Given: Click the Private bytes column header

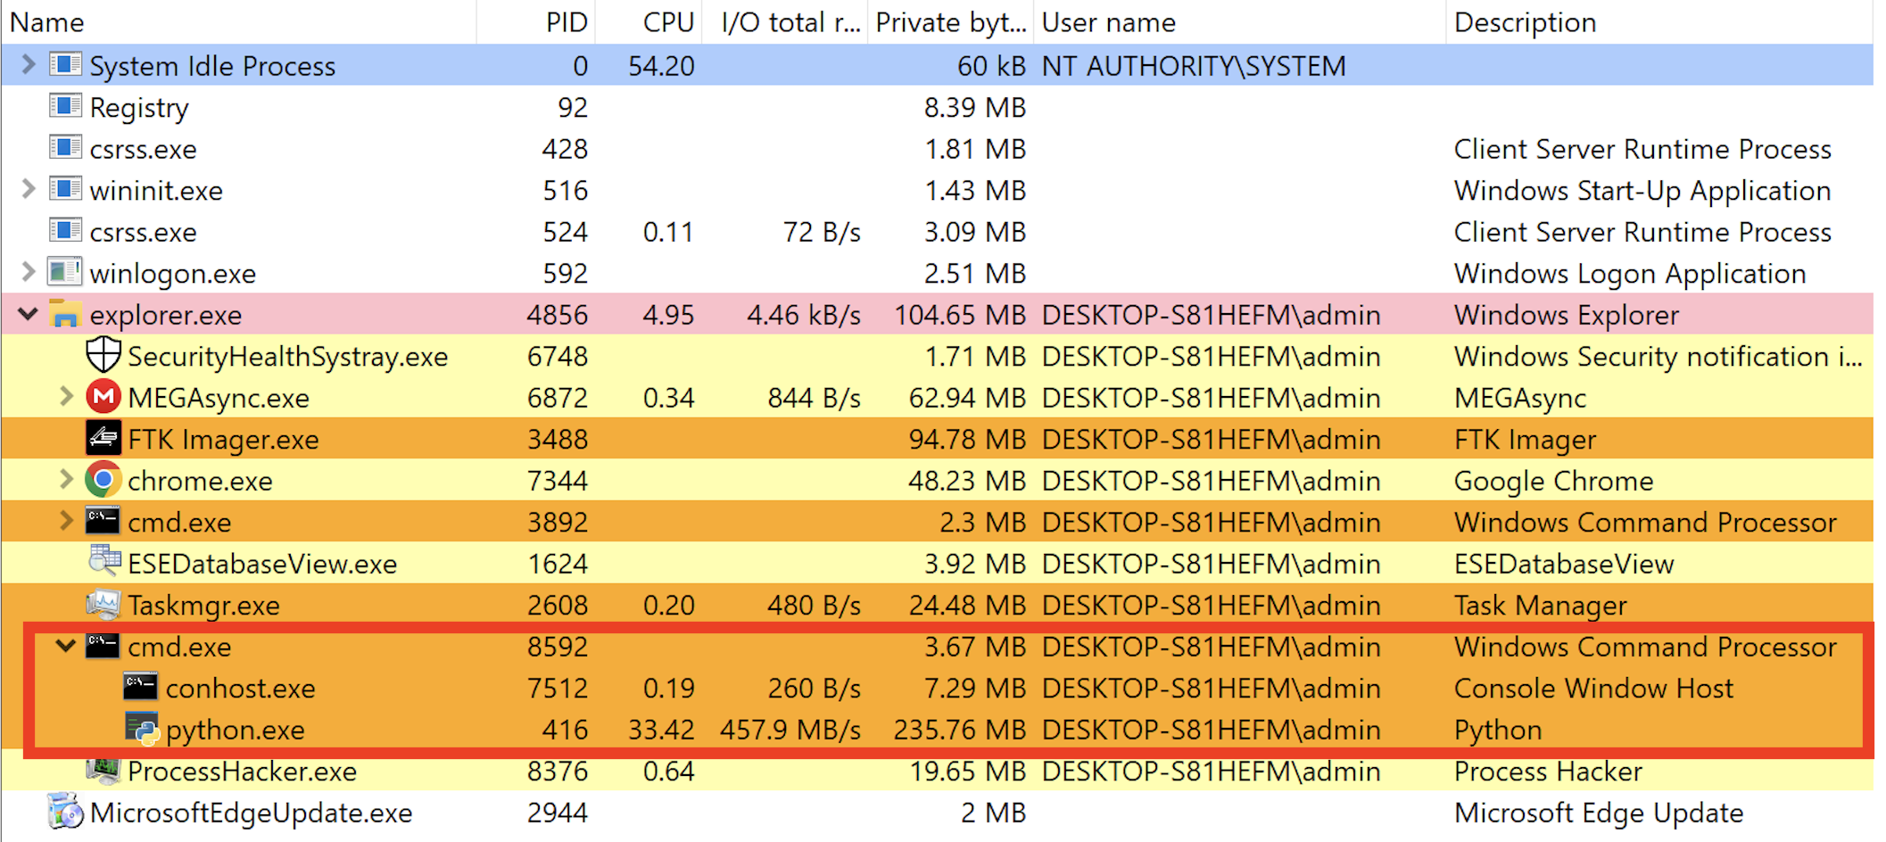Looking at the screenshot, I should pyautogui.click(x=950, y=22).
